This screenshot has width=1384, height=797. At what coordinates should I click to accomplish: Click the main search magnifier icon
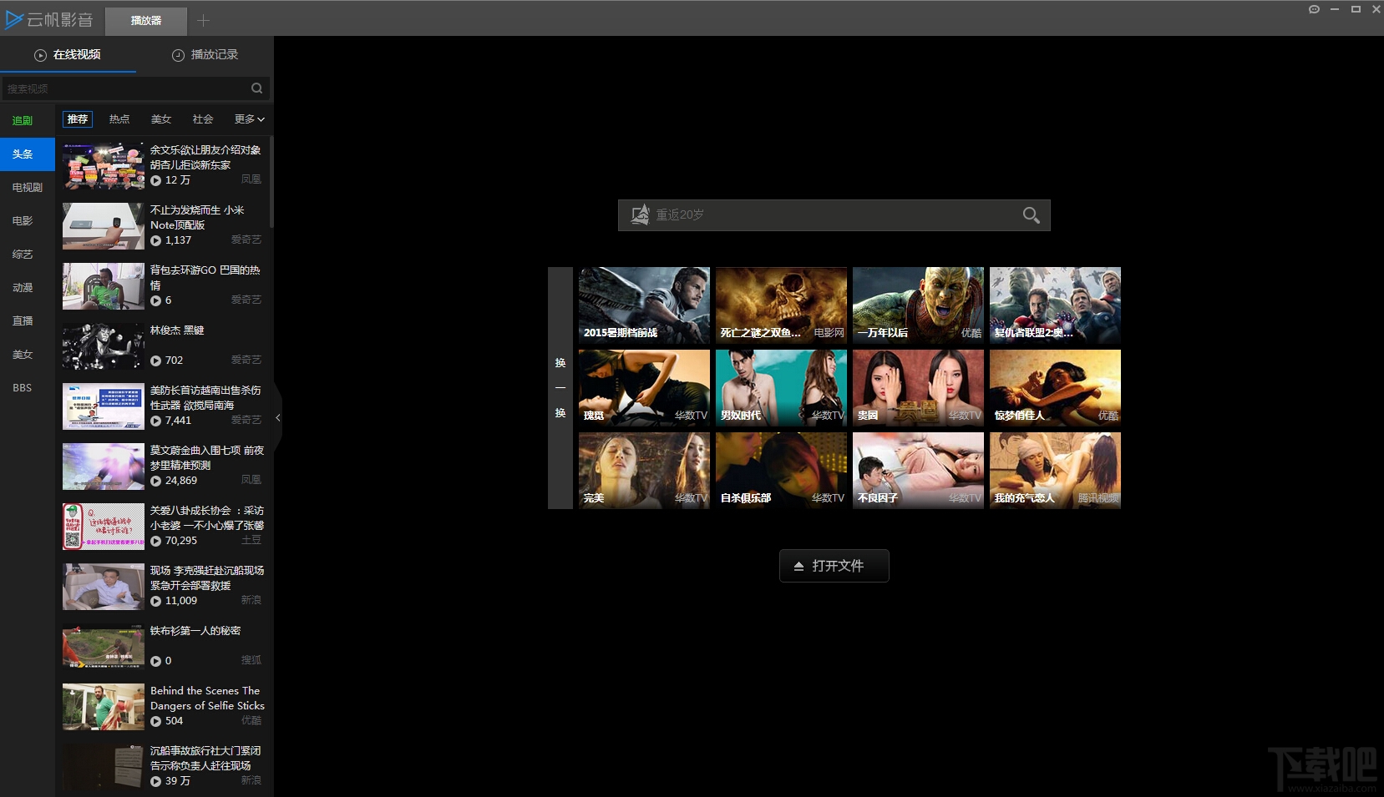(x=1032, y=215)
